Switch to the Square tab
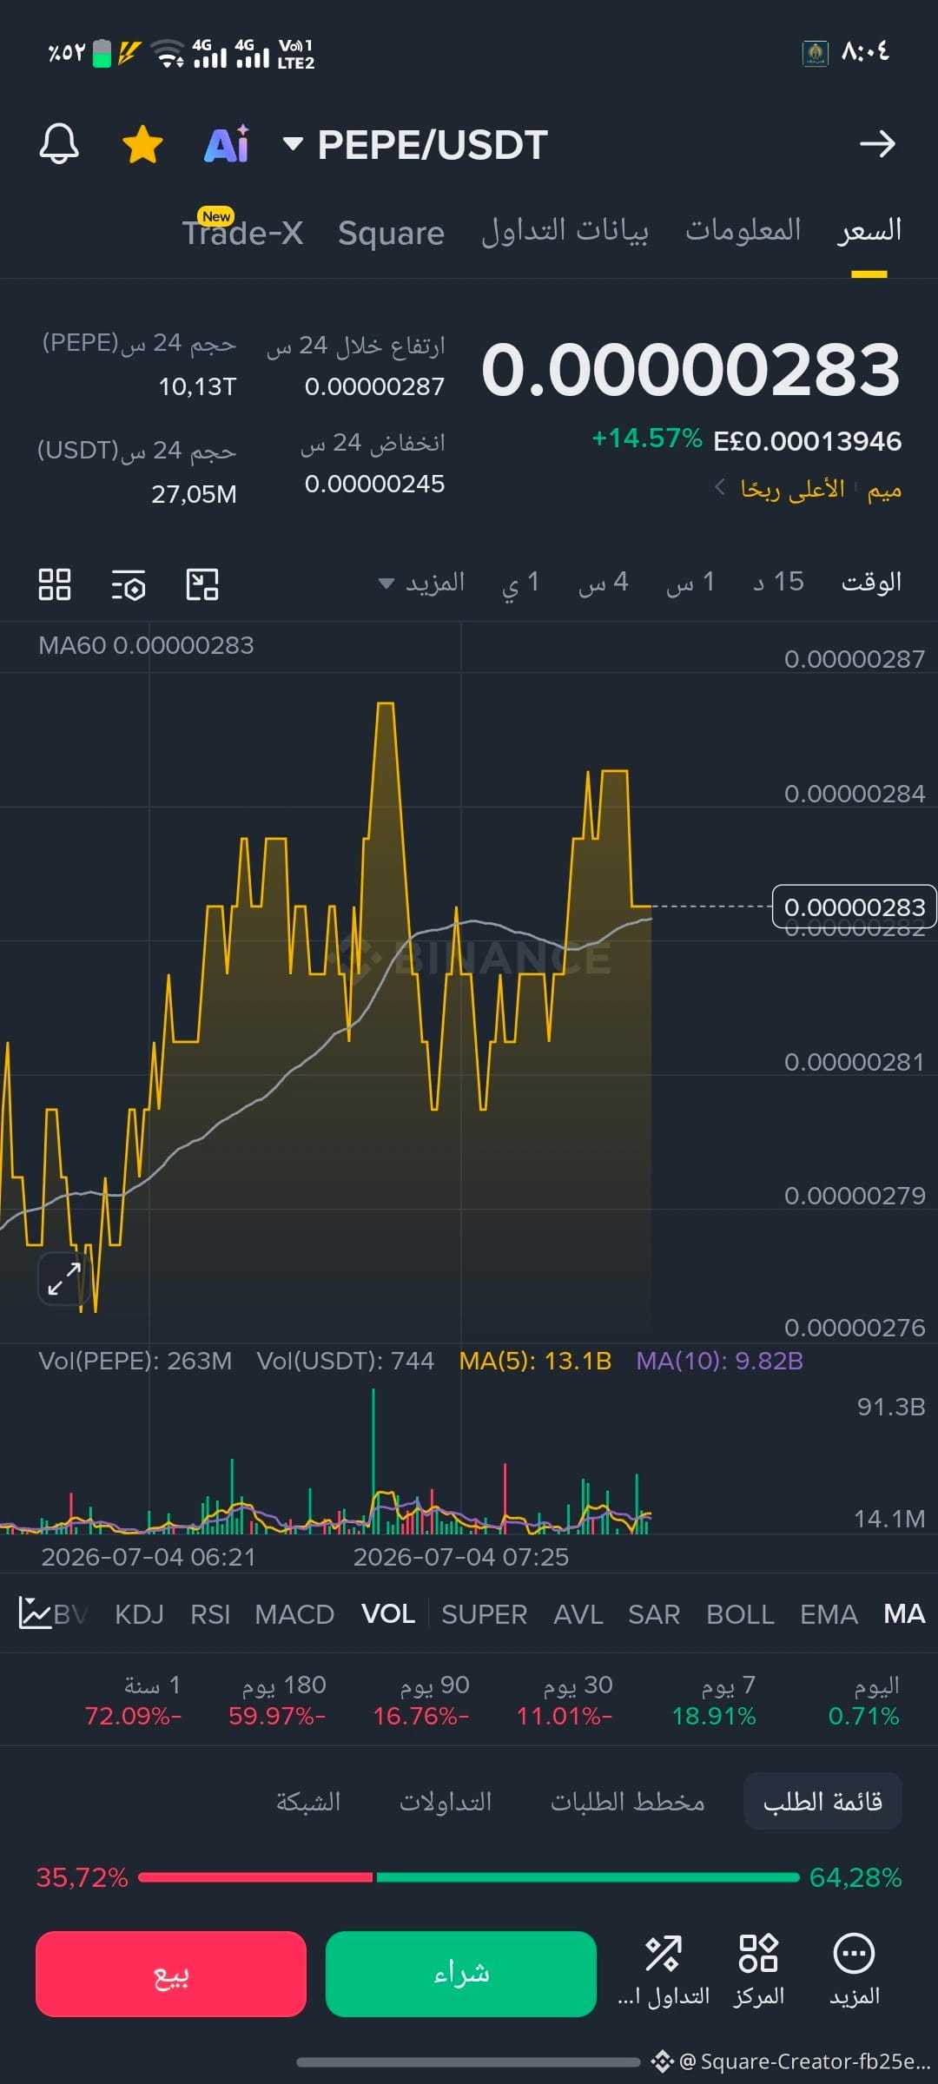 pyautogui.click(x=391, y=233)
